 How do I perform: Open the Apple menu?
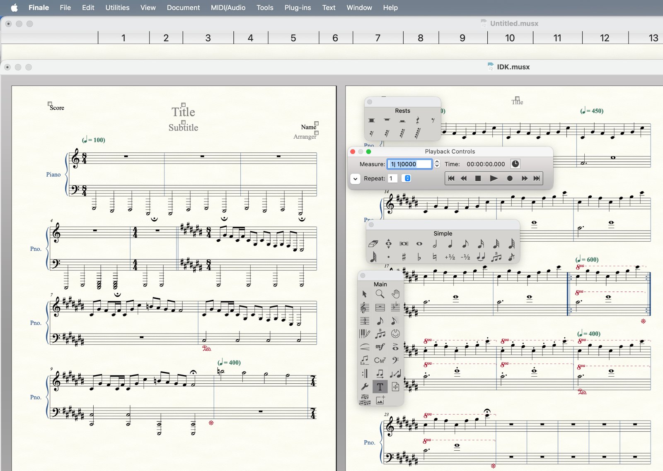tap(14, 7)
